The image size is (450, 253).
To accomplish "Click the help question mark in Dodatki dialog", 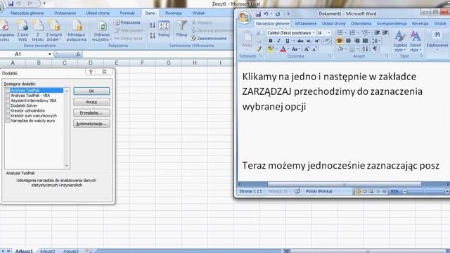I will tap(91, 72).
